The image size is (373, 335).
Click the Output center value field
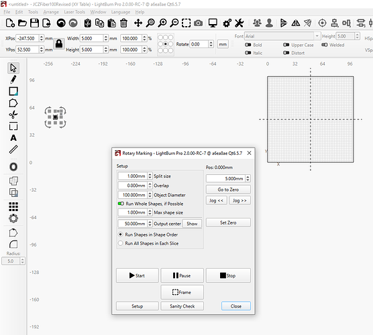[x=133, y=224]
